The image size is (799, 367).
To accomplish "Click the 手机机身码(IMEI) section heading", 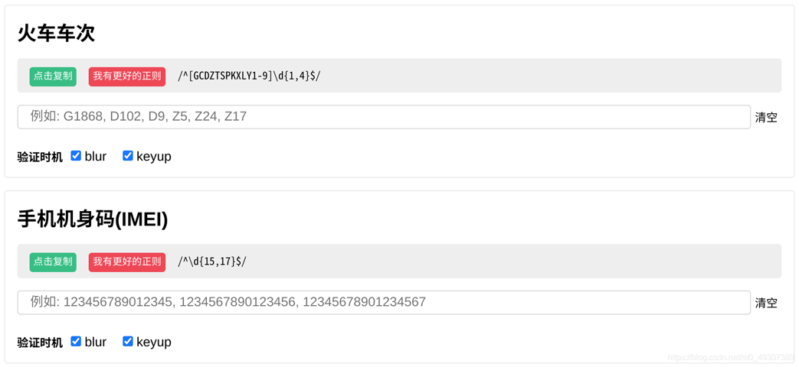I will coord(93,219).
